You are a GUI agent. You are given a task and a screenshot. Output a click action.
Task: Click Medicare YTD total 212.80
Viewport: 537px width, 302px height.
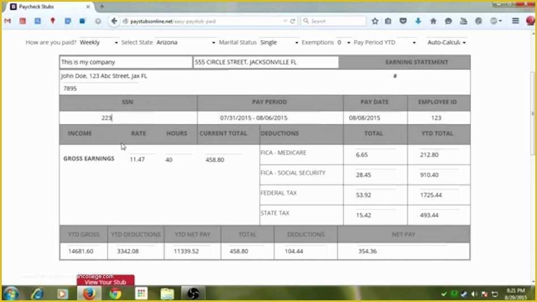[438, 155]
